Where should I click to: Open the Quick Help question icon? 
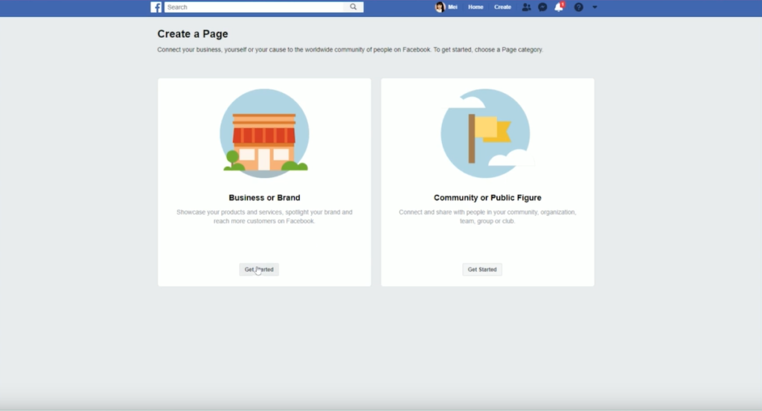(578, 7)
